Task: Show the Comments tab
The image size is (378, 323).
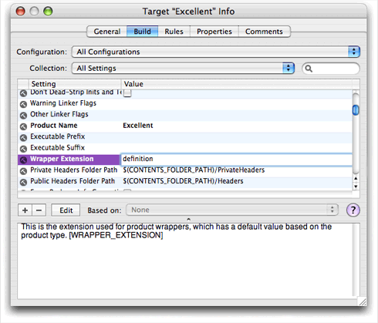Action: [x=265, y=32]
